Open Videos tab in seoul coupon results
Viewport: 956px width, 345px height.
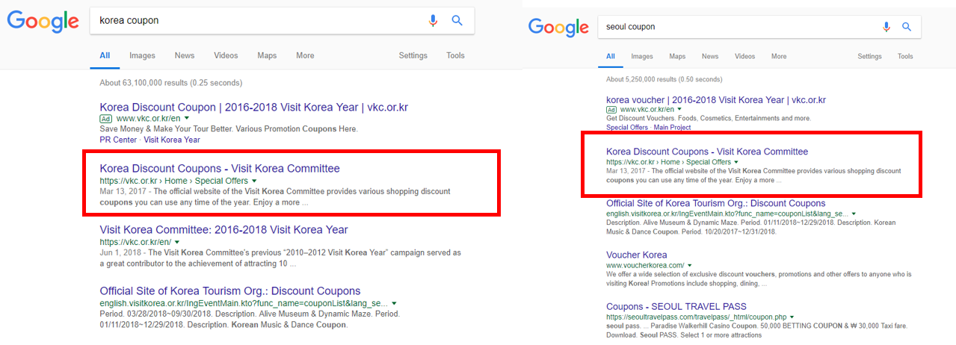click(745, 56)
